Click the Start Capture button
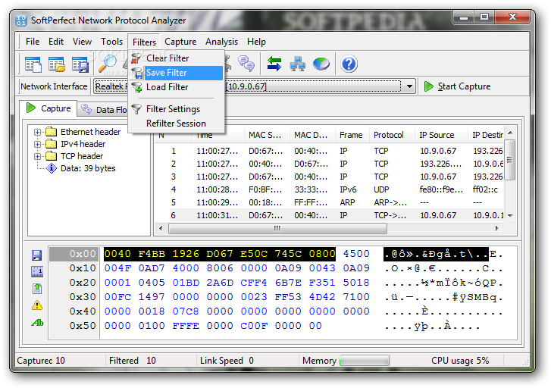Viewport: 551px width, 388px height. click(458, 86)
